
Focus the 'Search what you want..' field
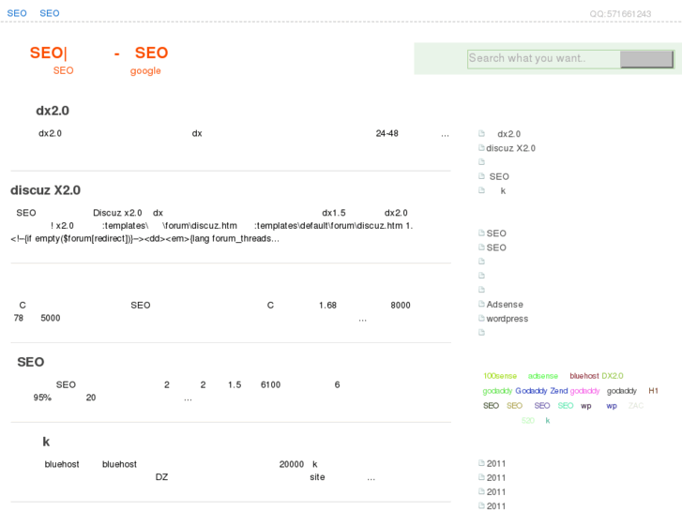point(543,59)
